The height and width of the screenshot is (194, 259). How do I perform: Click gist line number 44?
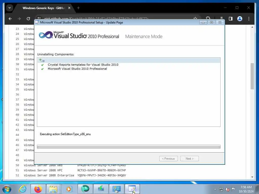click(17, 135)
